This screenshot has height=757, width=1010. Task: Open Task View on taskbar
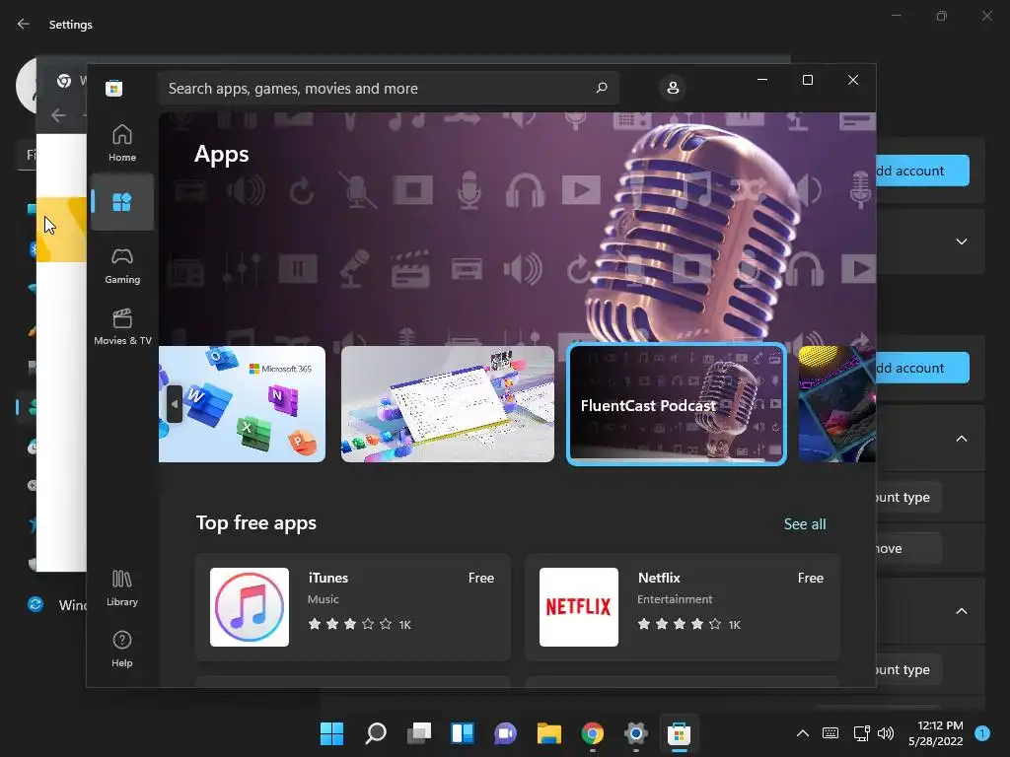(418, 732)
